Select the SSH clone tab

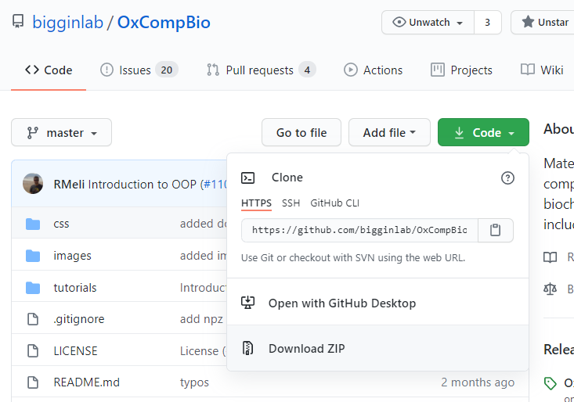(x=291, y=203)
